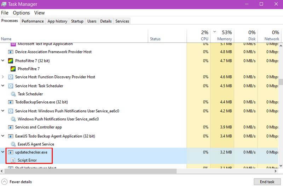Screen dimensions: 283x188
Task: Sort processes by Memory column header
Action: 223,36
